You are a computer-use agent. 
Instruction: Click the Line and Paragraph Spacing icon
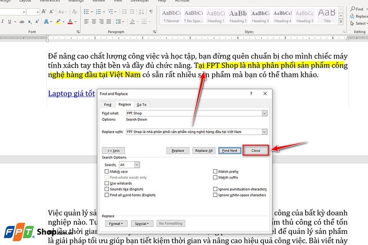[x=119, y=22]
